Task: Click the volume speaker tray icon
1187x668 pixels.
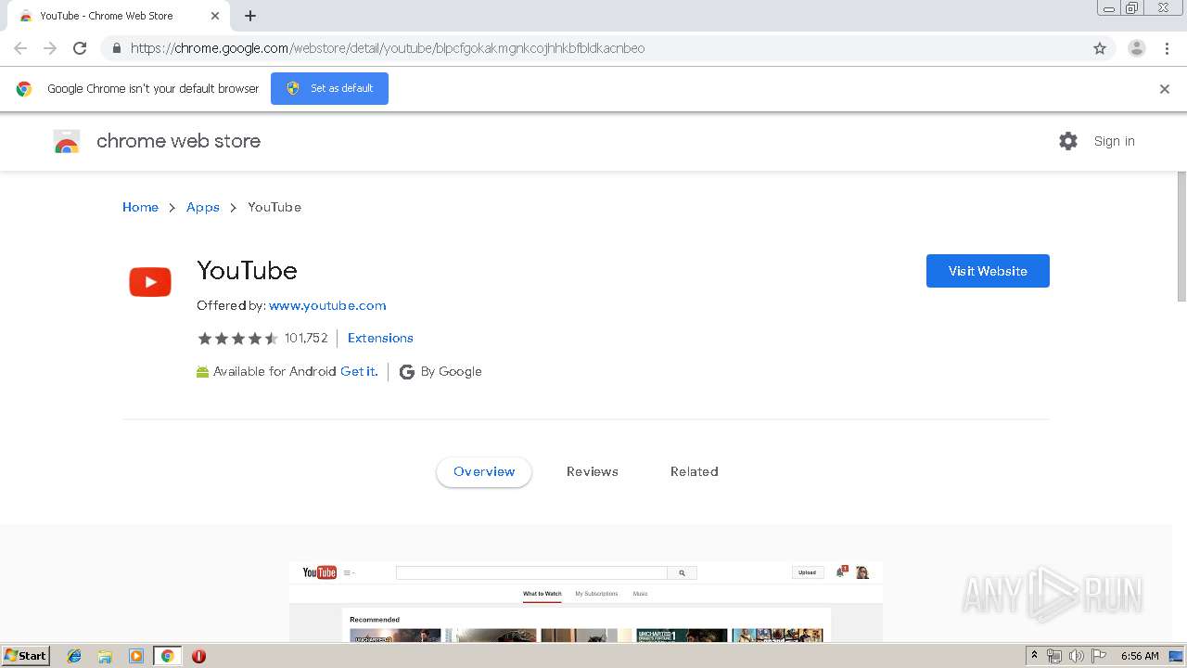Action: [1076, 656]
